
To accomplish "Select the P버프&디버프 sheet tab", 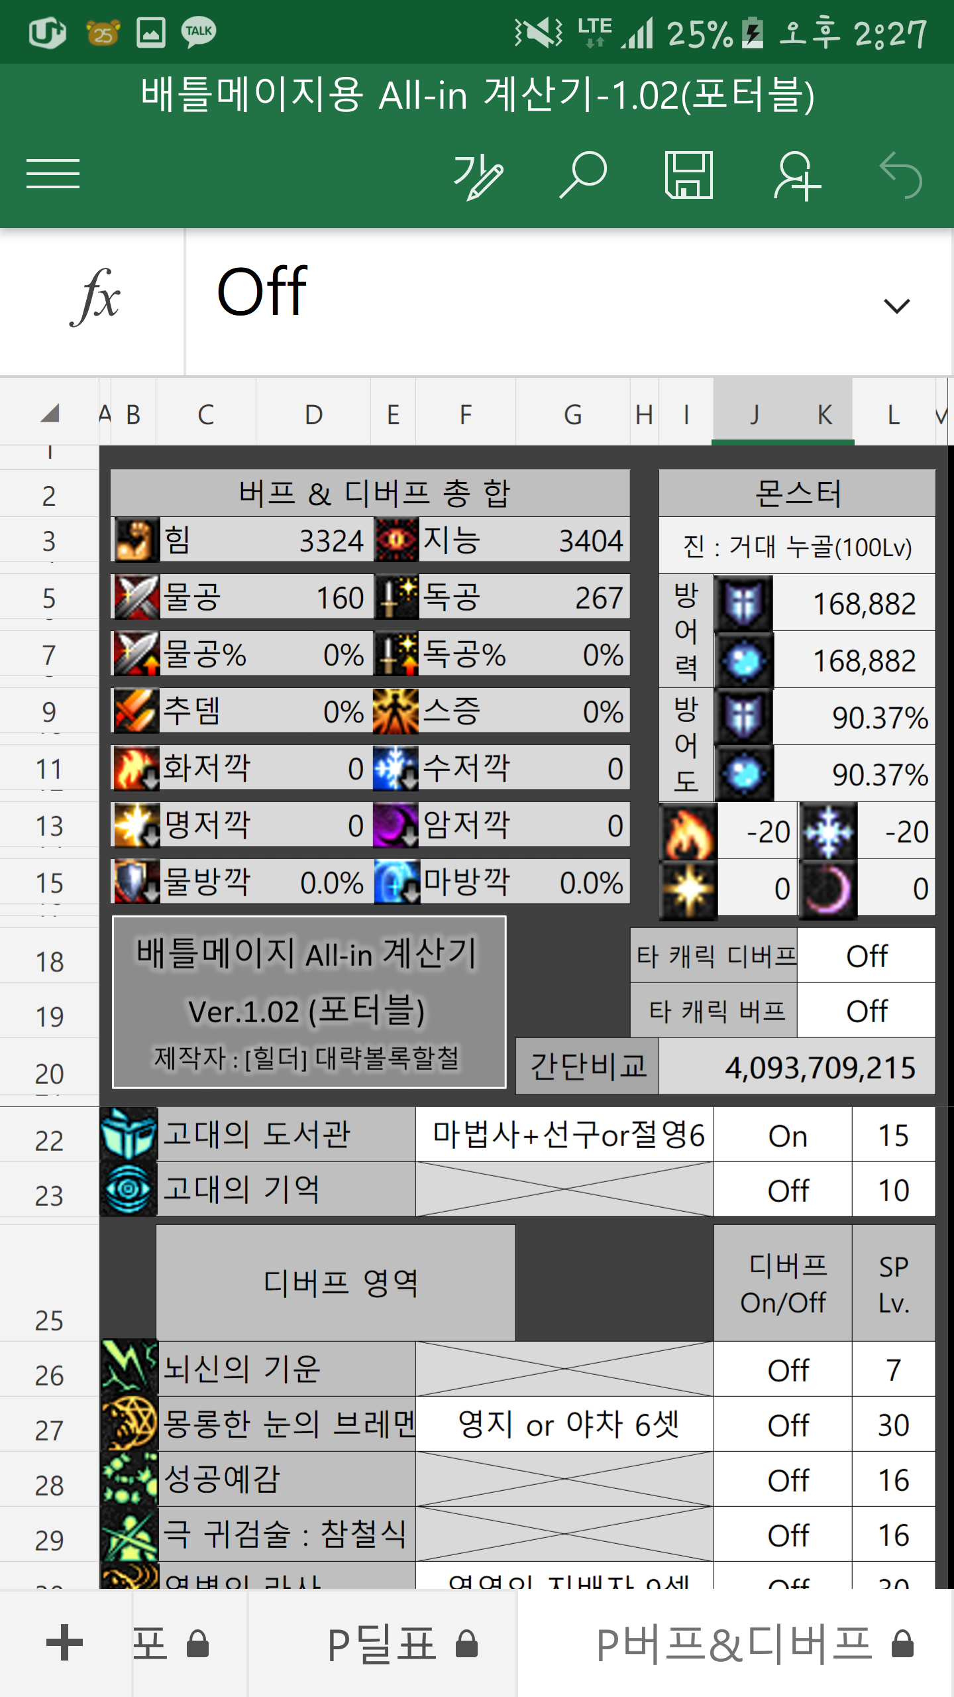I will tap(735, 1644).
